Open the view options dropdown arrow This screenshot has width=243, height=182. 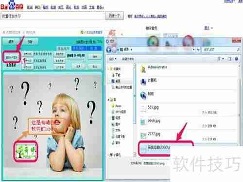[x=223, y=59]
